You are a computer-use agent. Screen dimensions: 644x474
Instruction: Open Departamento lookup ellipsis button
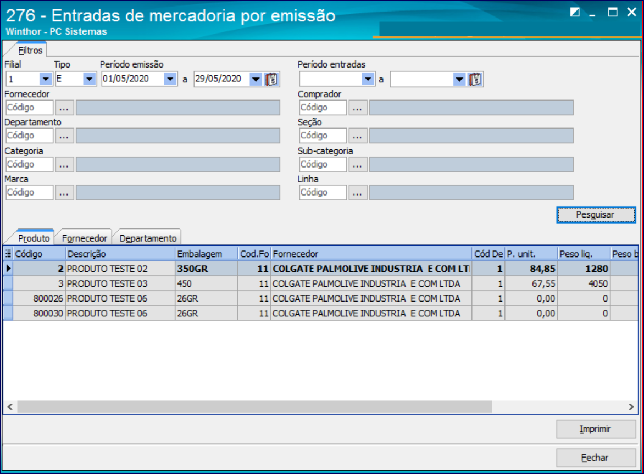[x=64, y=136]
